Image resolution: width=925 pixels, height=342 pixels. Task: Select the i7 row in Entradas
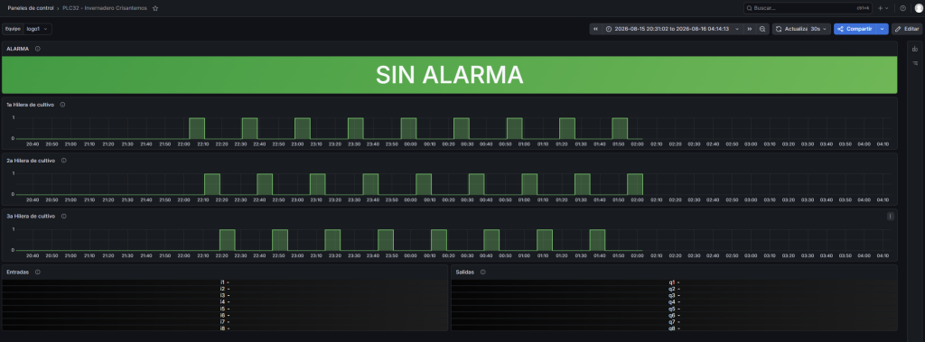(225, 321)
